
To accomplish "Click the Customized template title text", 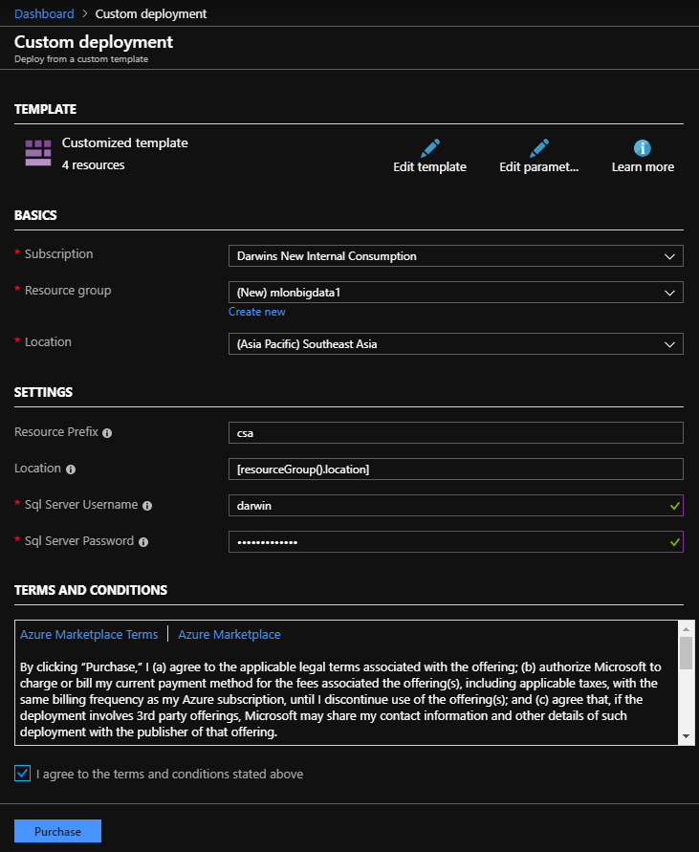I will click(125, 142).
